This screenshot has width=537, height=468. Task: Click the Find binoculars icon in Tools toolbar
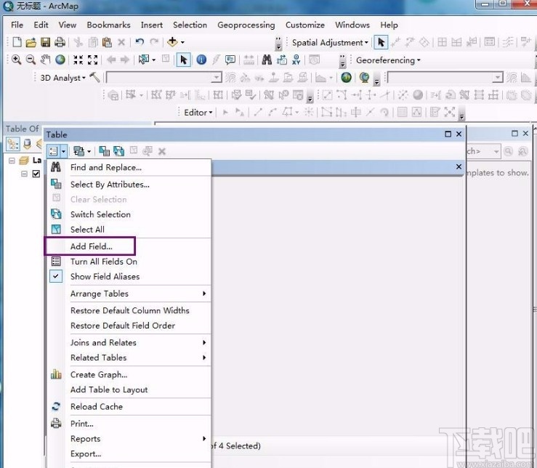[267, 60]
